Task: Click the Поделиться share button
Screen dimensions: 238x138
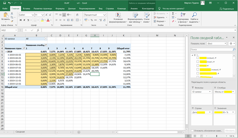Action: [227, 9]
